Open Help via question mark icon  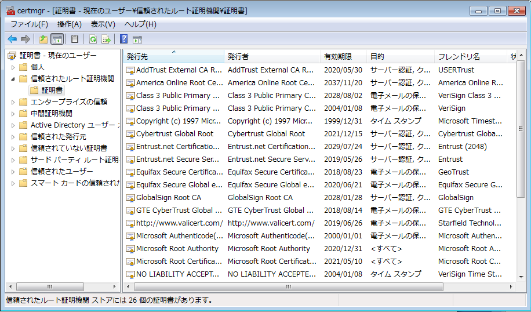click(124, 39)
